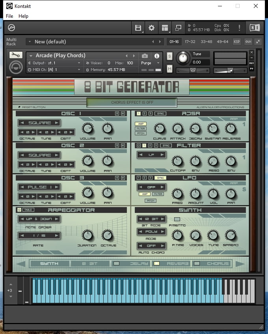Enable the arpeggiator power toggle
Image resolution: width=268 pixels, height=334 pixels.
coord(19,210)
